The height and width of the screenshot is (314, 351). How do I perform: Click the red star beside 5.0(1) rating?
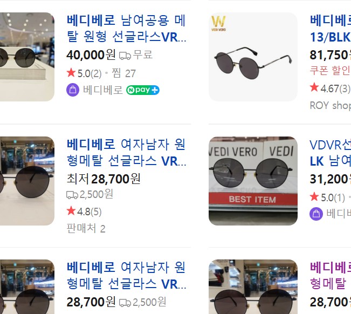point(314,197)
